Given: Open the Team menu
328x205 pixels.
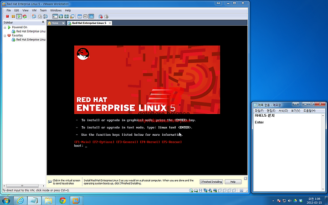Looking at the screenshot, I should coord(43,10).
